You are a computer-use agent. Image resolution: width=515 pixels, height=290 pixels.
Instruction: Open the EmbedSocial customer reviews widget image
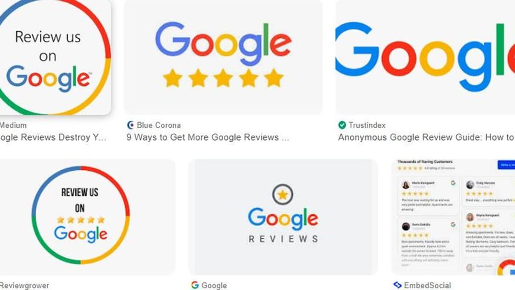pos(453,217)
